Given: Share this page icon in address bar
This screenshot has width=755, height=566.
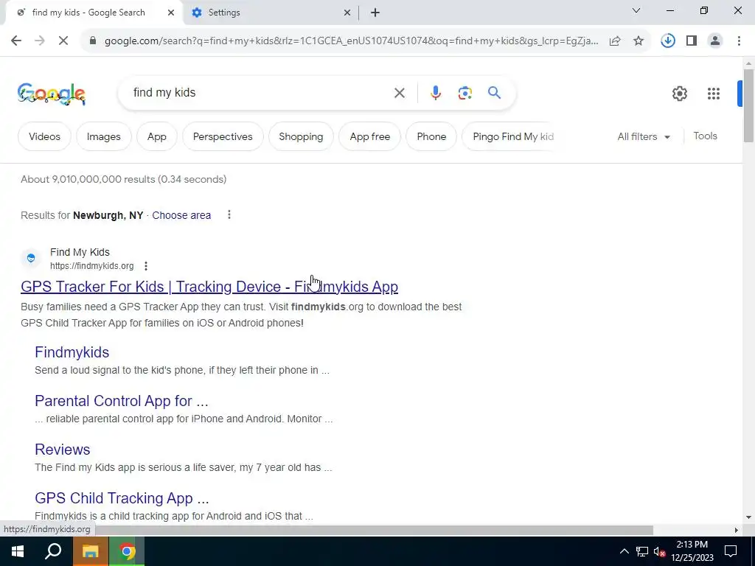Looking at the screenshot, I should coord(615,41).
